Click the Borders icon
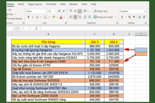Viewport: 155px width, 103px height. click(x=45, y=17)
